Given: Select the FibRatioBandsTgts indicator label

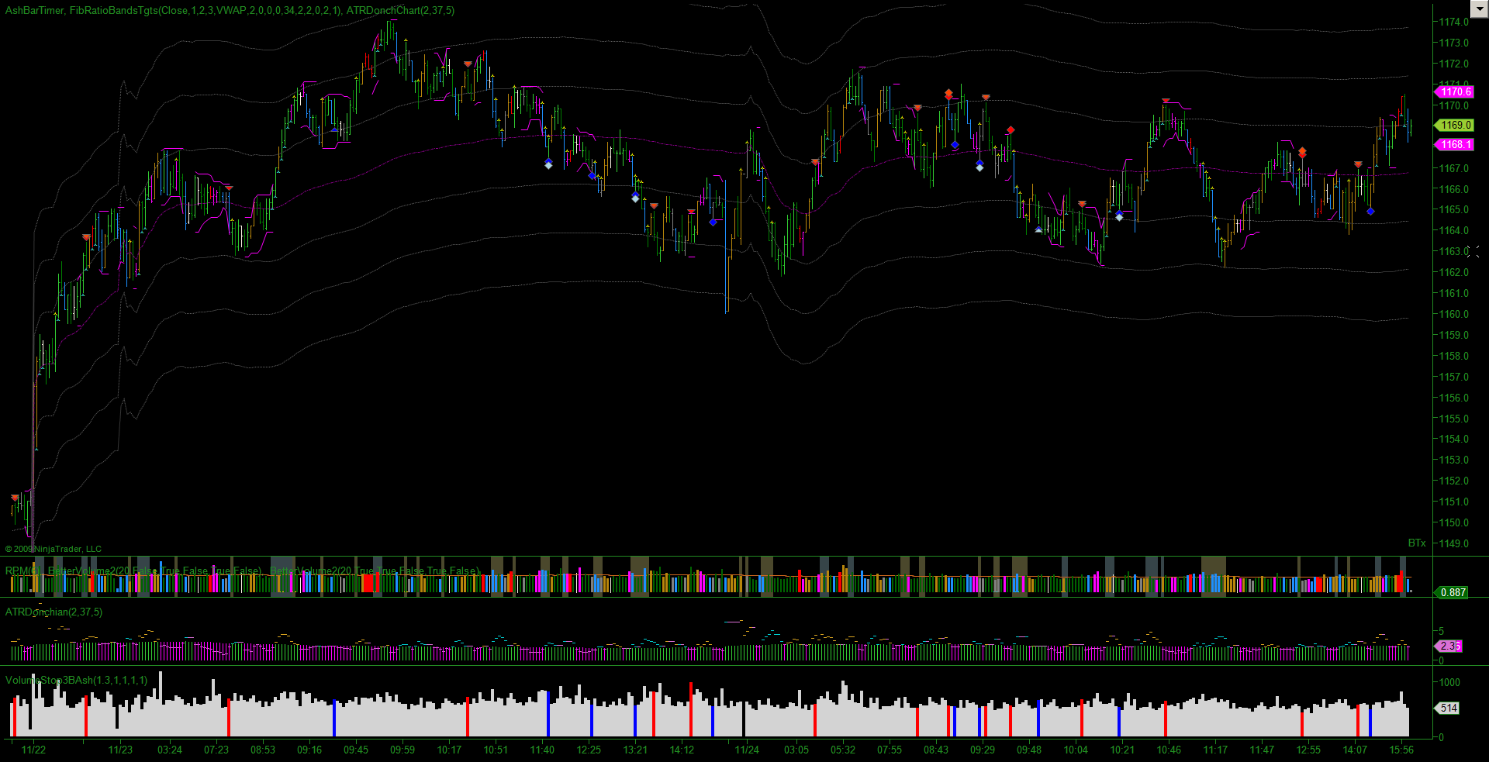Looking at the screenshot, I should coord(206,11).
